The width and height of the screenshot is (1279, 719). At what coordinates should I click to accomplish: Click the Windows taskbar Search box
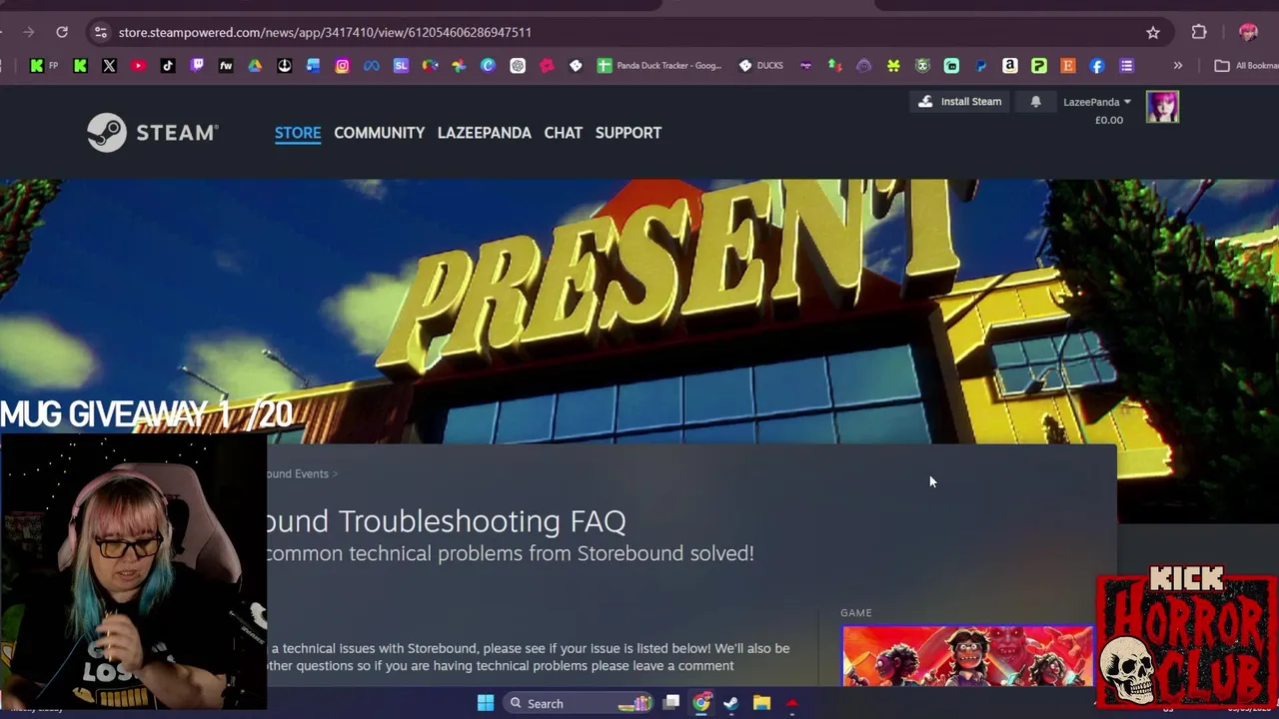coord(580,704)
